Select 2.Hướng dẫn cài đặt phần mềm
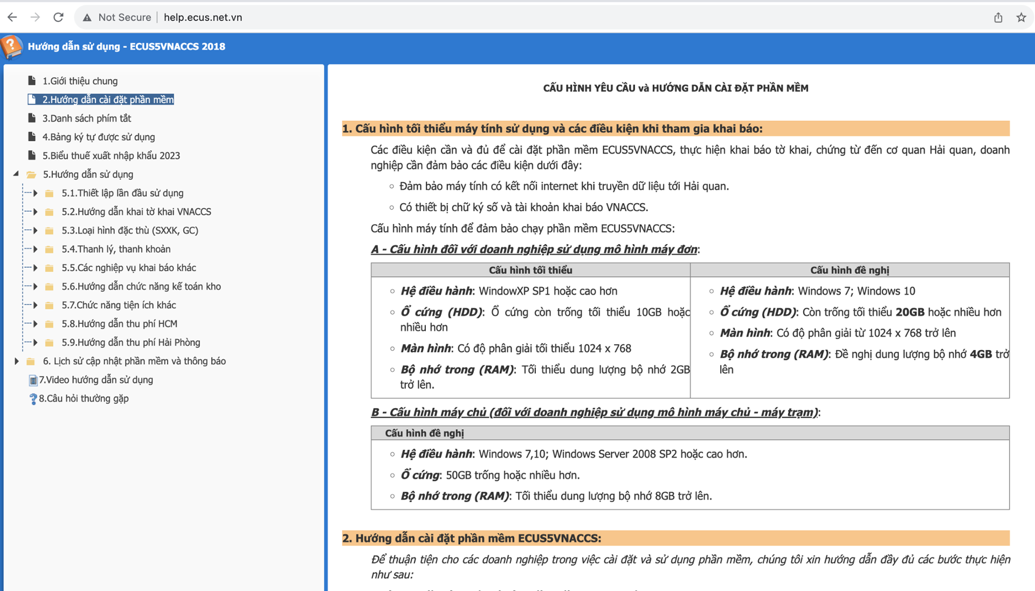The width and height of the screenshot is (1035, 591). (108, 100)
